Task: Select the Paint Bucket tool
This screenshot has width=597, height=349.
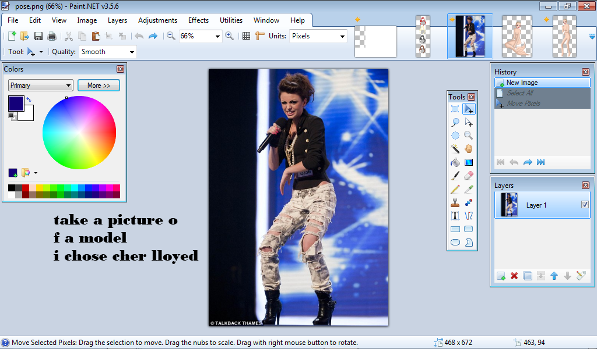Action: pos(455,162)
